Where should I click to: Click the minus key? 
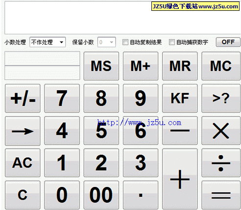(x=180, y=131)
